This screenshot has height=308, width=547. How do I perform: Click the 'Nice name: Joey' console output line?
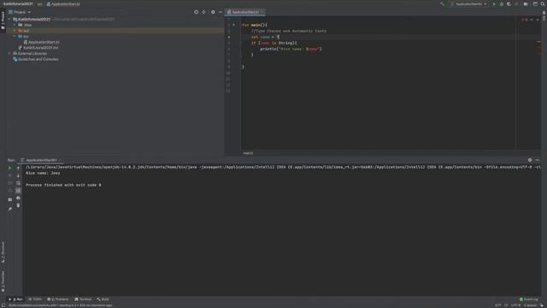[x=43, y=173]
